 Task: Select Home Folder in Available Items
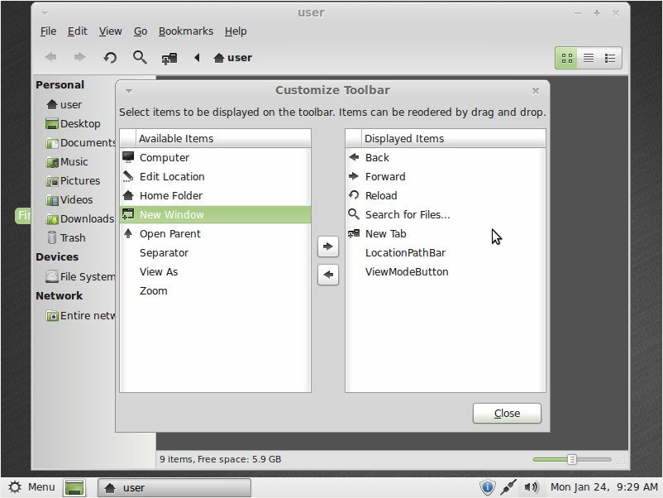click(x=215, y=195)
